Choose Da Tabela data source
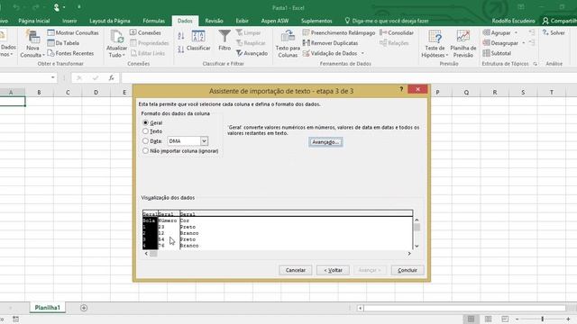Screen dimensions: 577x324 click(x=63, y=43)
